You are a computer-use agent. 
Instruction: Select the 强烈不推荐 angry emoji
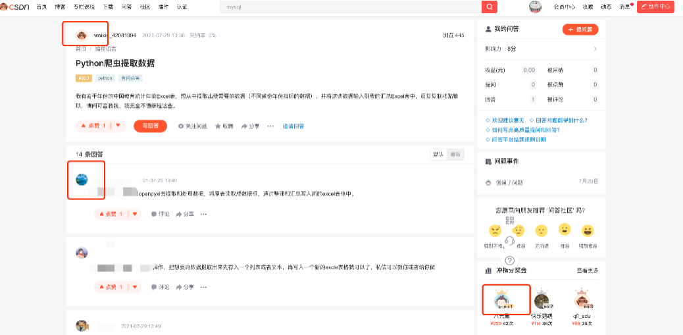(494, 230)
